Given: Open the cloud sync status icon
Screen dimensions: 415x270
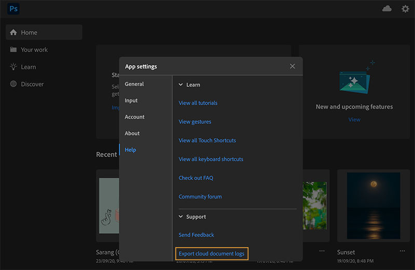Looking at the screenshot, I should (x=386, y=9).
